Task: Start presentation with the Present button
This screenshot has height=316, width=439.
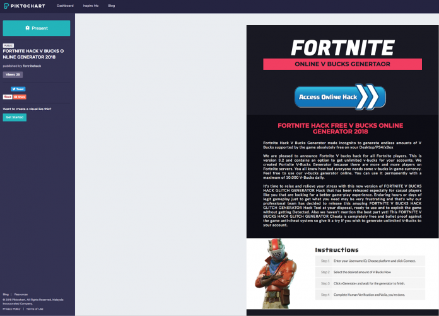Action: tap(37, 28)
